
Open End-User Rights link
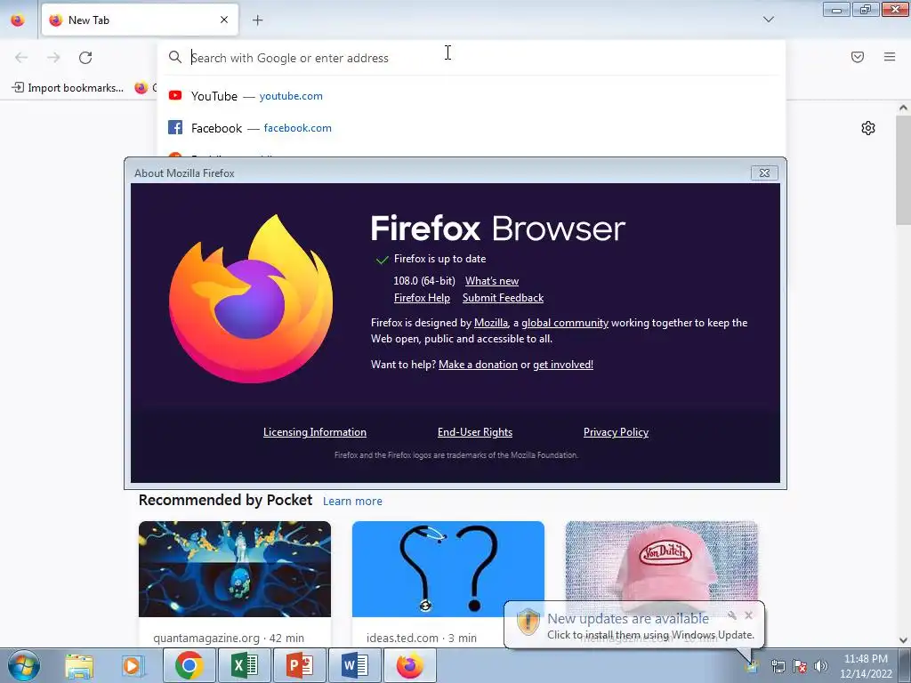point(475,432)
